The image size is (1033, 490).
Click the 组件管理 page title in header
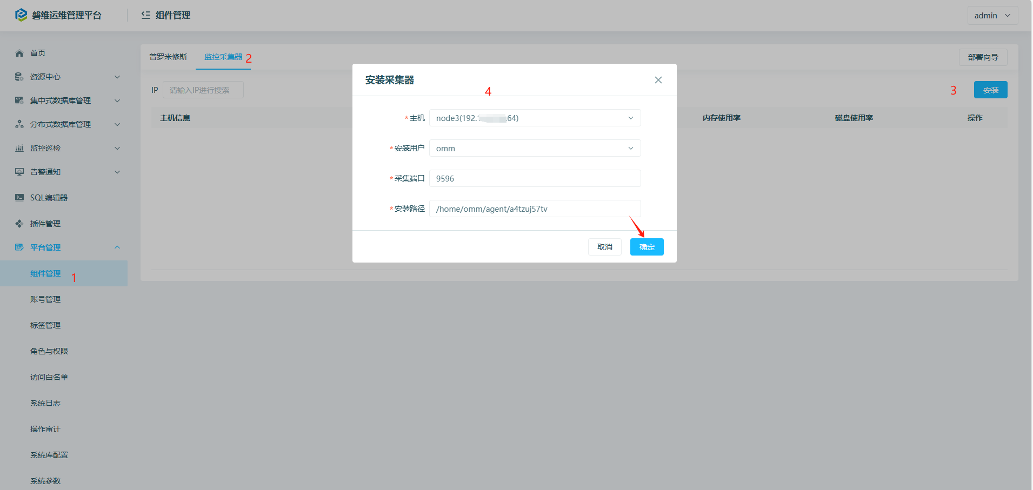[173, 15]
